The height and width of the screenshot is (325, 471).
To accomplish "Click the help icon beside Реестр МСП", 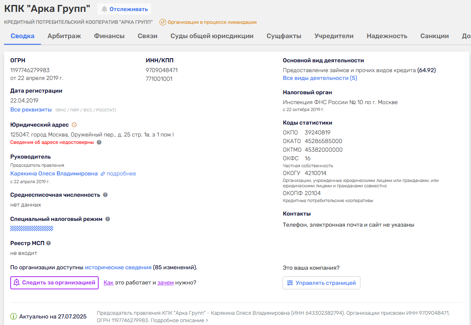I will [48, 243].
